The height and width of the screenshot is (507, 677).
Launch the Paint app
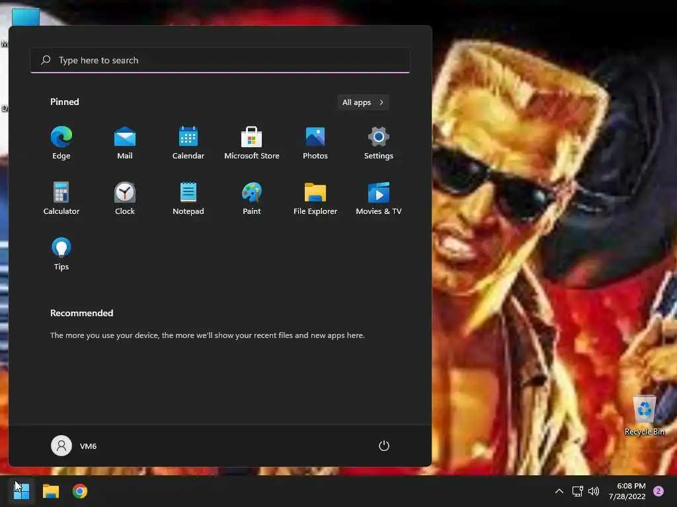252,198
